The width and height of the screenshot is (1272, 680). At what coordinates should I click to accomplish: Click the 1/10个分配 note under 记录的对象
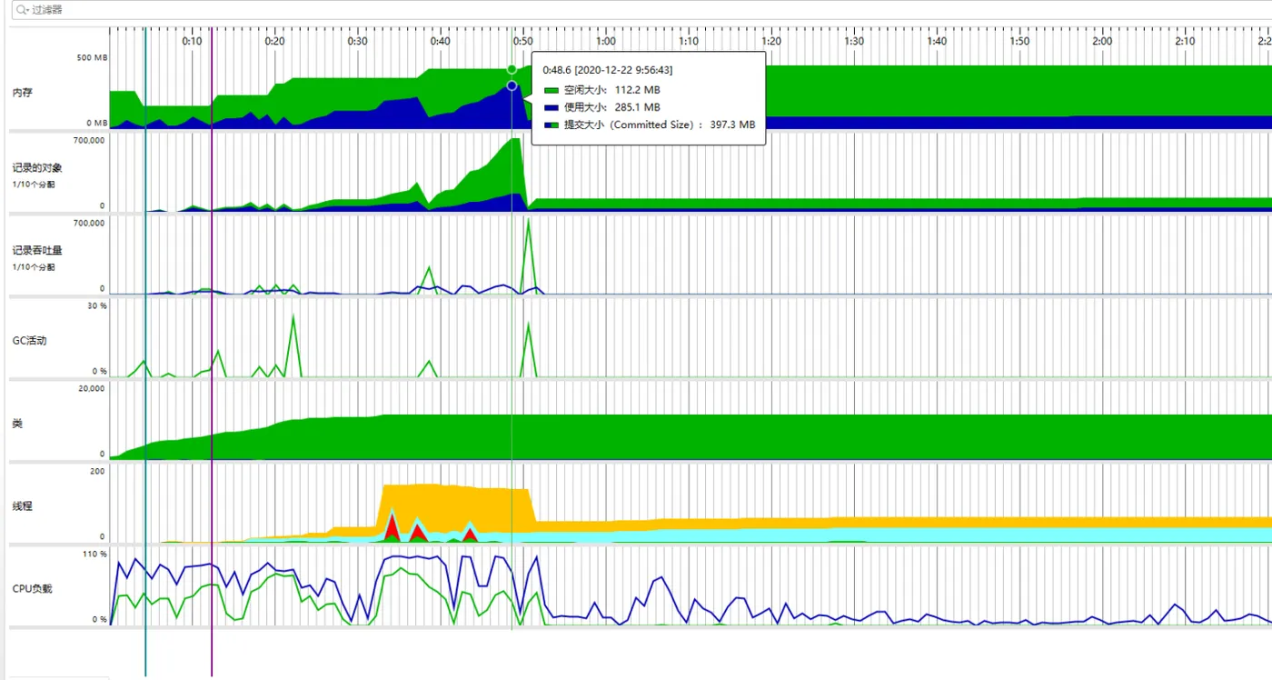coord(34,185)
